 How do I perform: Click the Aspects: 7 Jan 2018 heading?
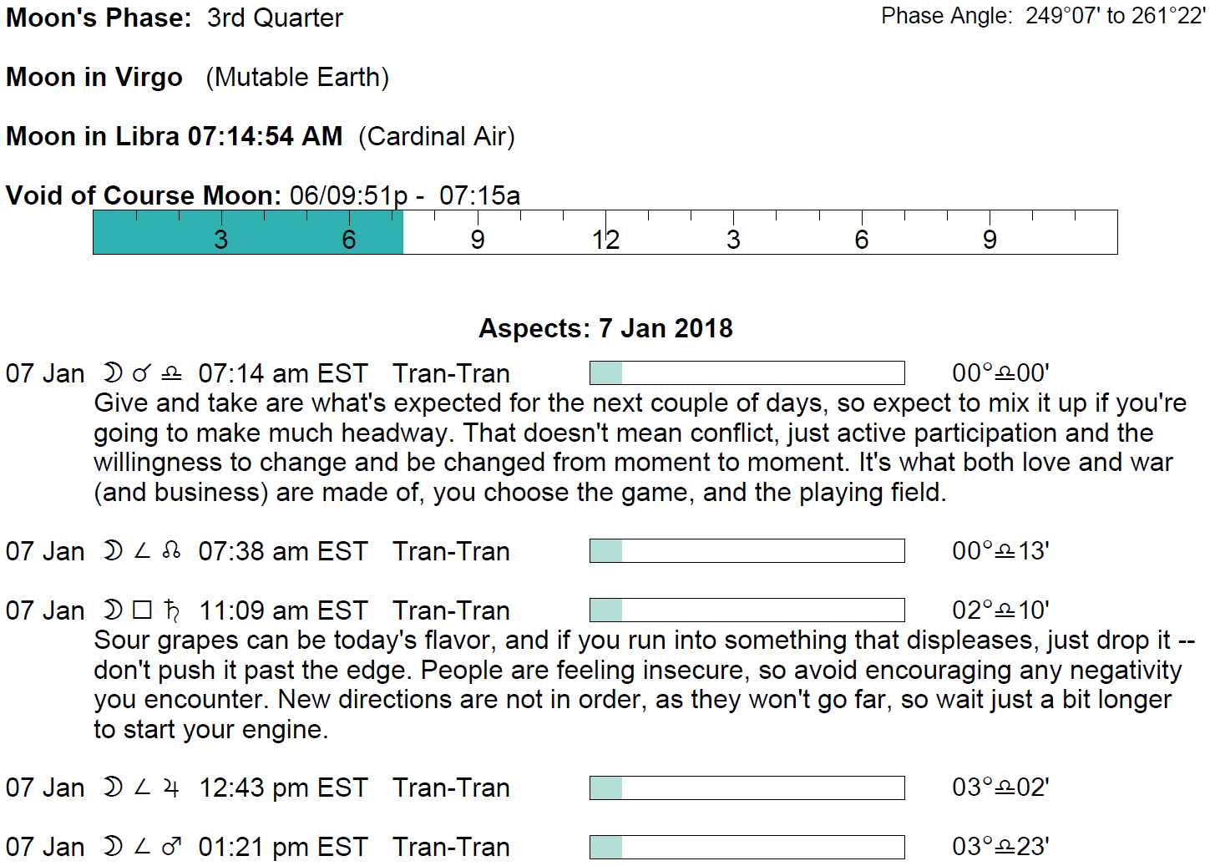[605, 328]
